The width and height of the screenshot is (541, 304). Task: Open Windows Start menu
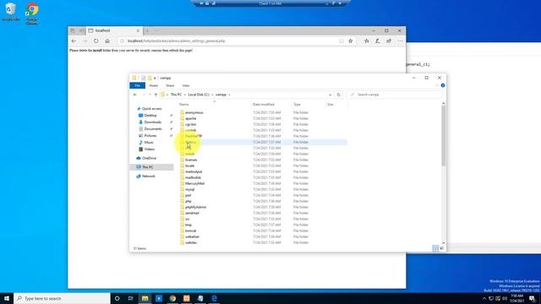[7, 298]
